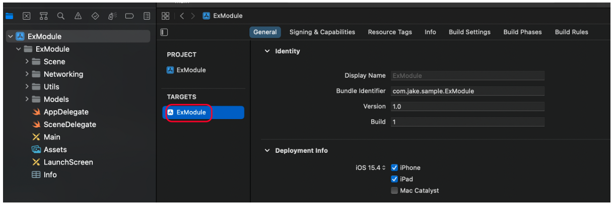
Task: Open the report navigator icon
Action: (x=147, y=16)
